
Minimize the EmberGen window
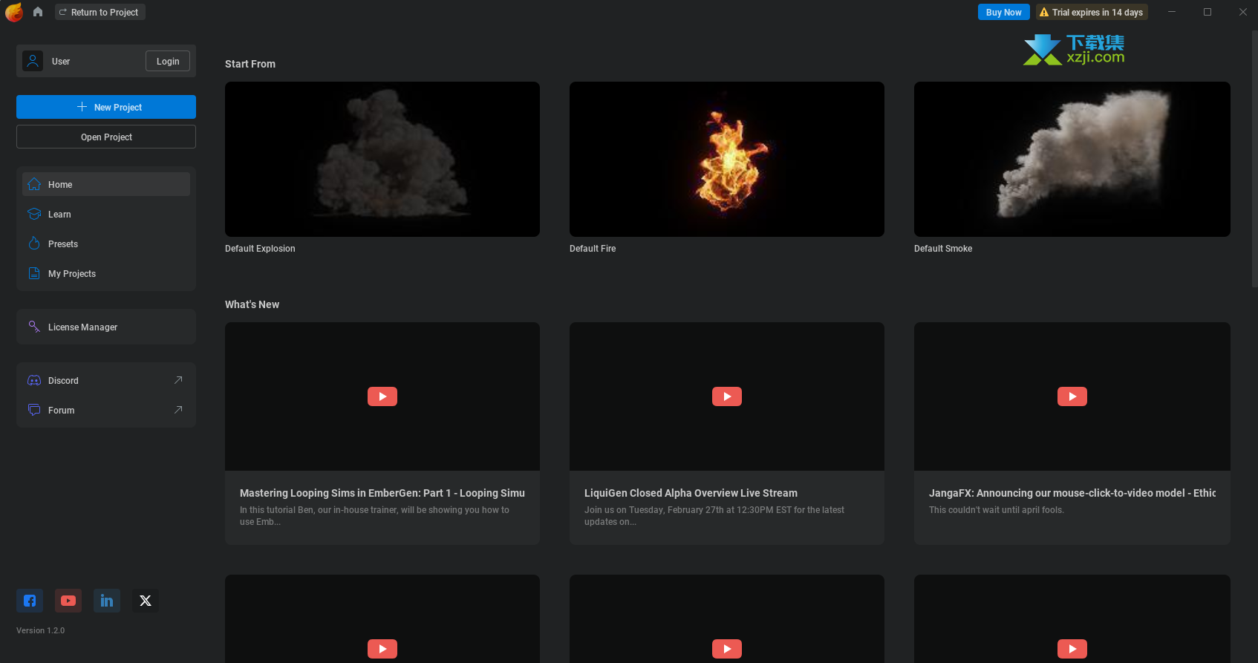1172,12
